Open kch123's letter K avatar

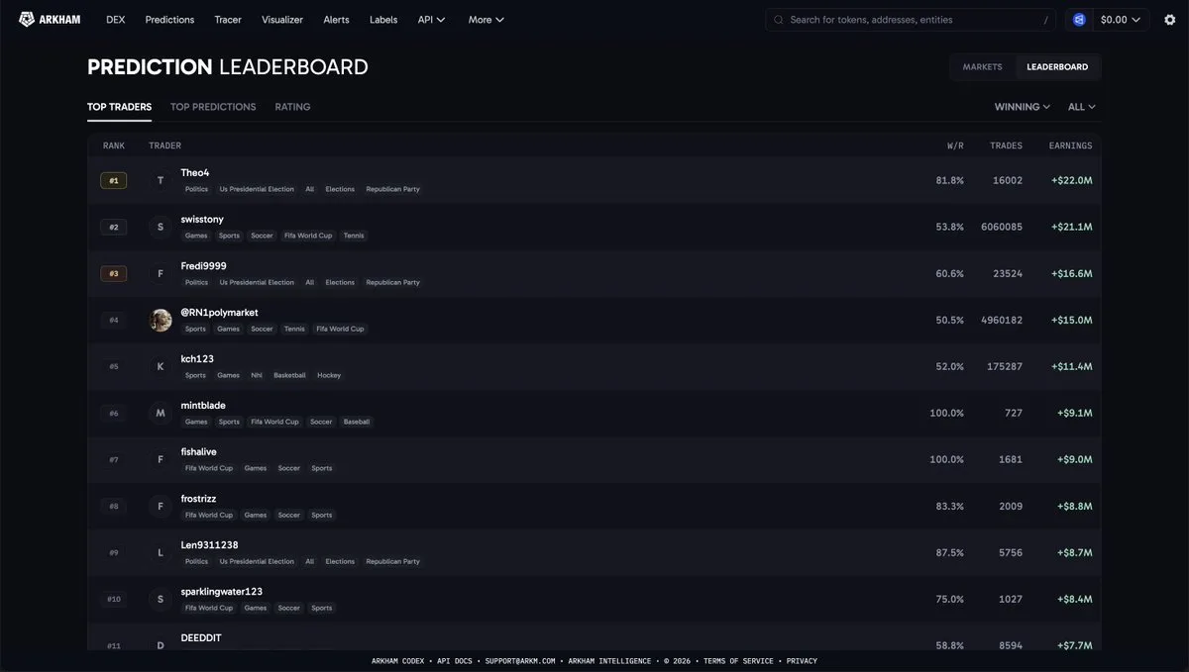tap(161, 366)
